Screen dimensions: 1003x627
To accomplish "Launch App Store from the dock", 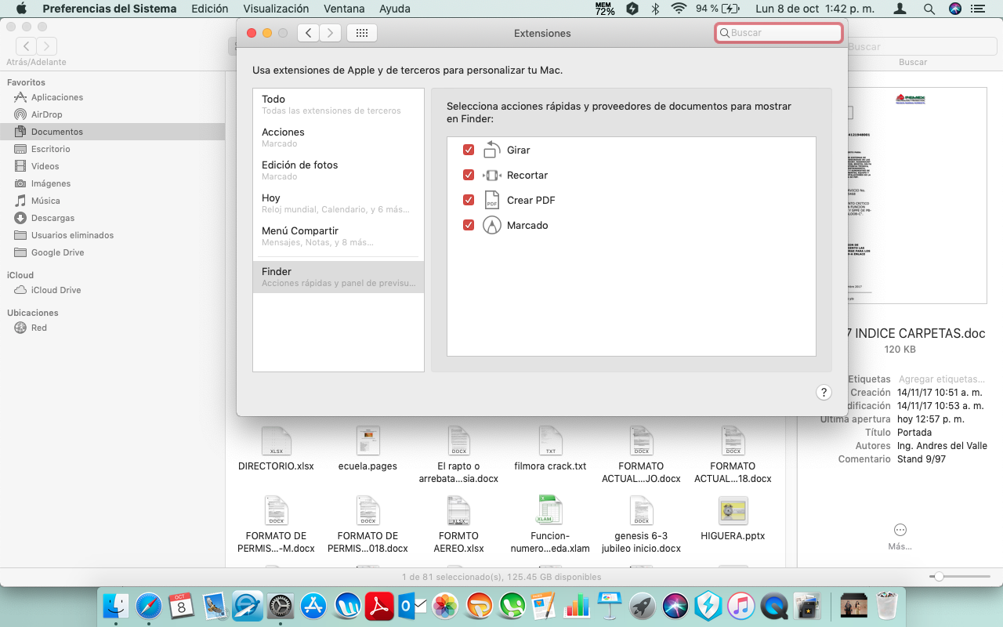I will click(x=313, y=606).
